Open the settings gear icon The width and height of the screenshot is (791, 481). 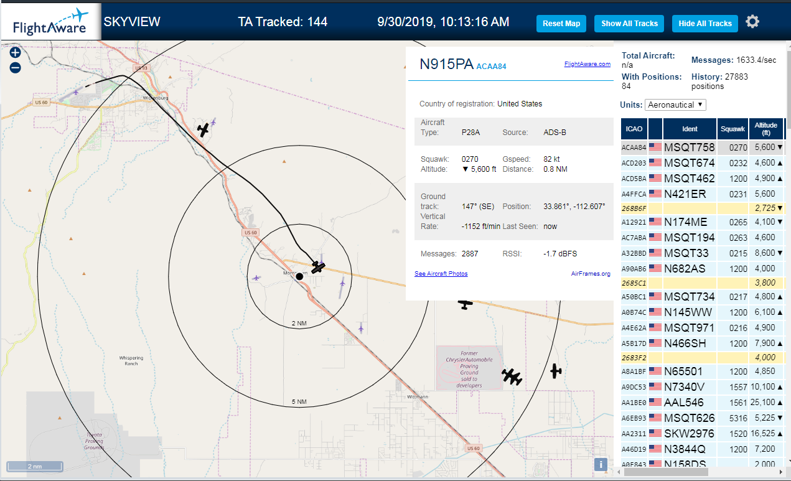point(752,22)
